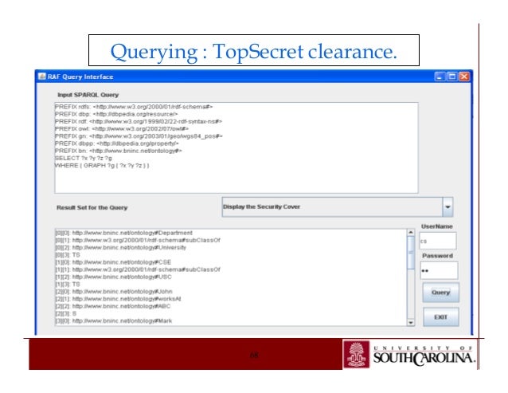Select result row [1][3] TS
508x393 pixels.
68,285
